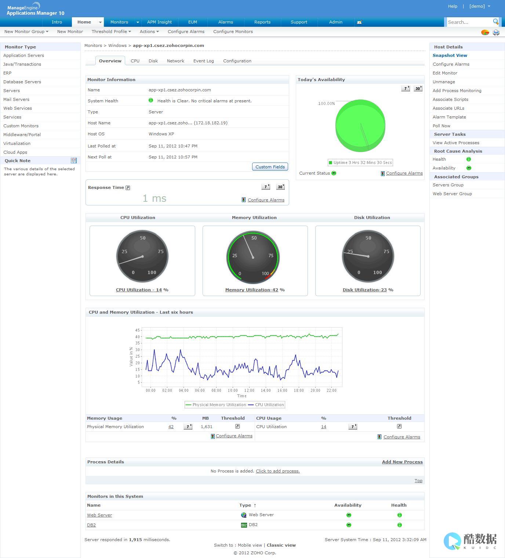The height and width of the screenshot is (558, 505).
Task: Show 30-day availability report
Action: [418, 88]
